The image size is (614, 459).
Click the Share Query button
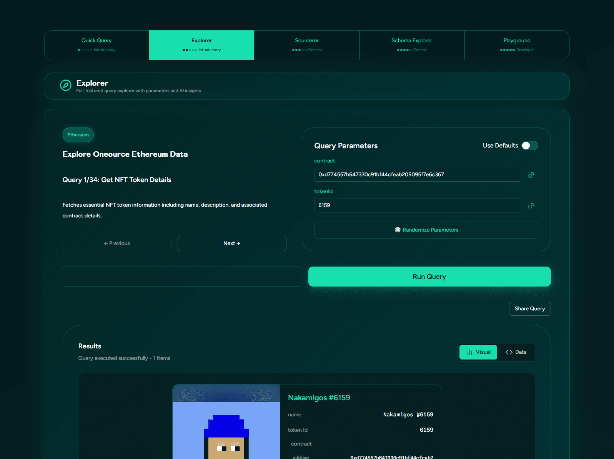point(529,309)
